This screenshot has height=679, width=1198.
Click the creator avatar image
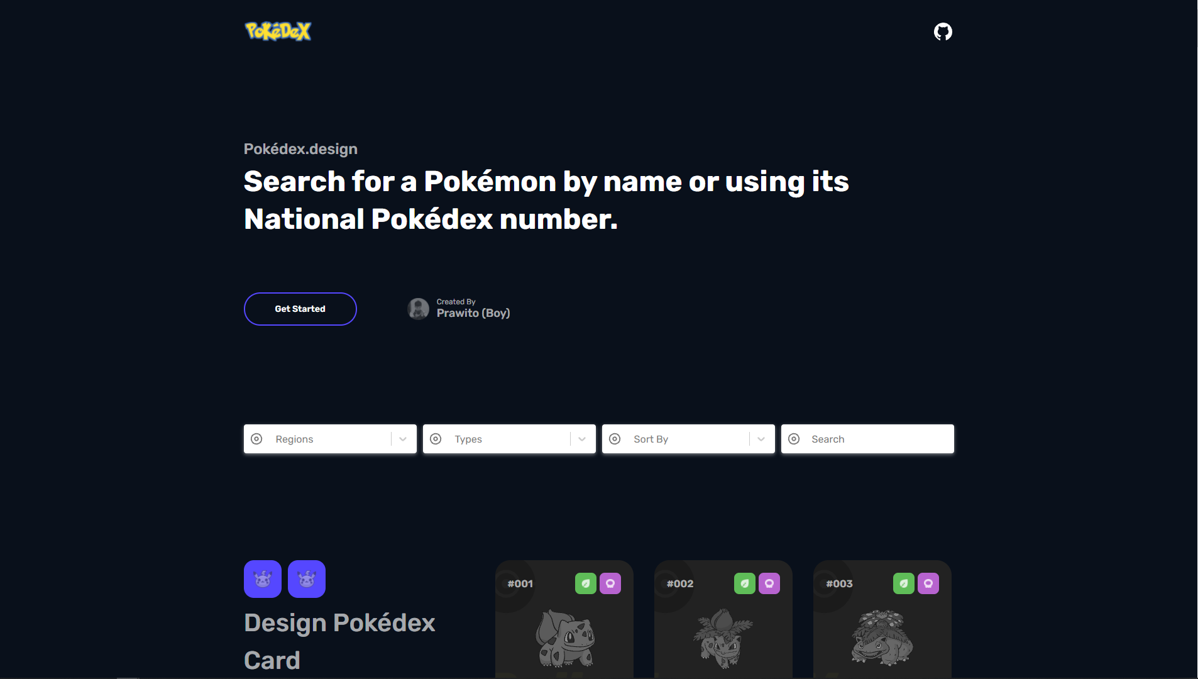418,309
